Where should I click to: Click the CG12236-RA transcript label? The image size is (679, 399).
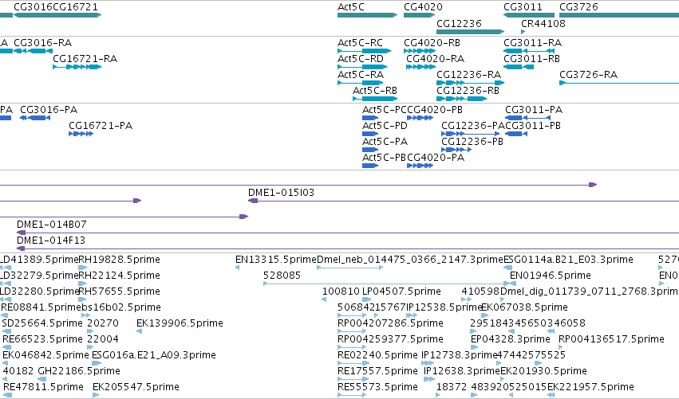[x=468, y=75]
